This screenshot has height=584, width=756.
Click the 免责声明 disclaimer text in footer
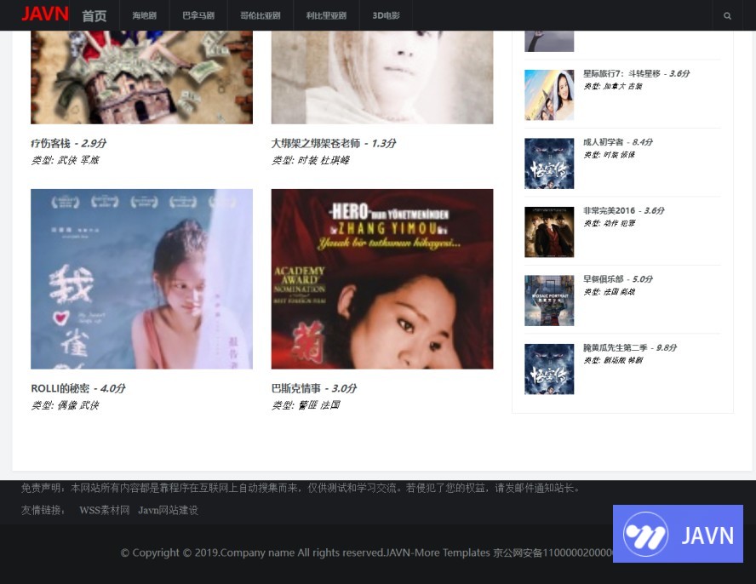click(x=301, y=488)
